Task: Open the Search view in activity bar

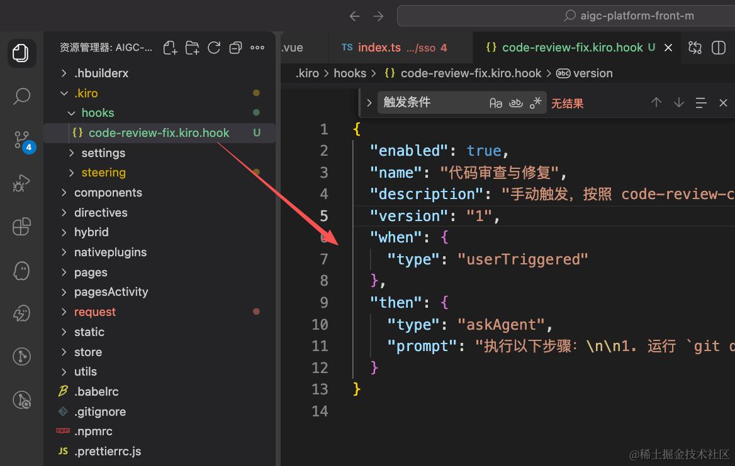Action: [21, 96]
